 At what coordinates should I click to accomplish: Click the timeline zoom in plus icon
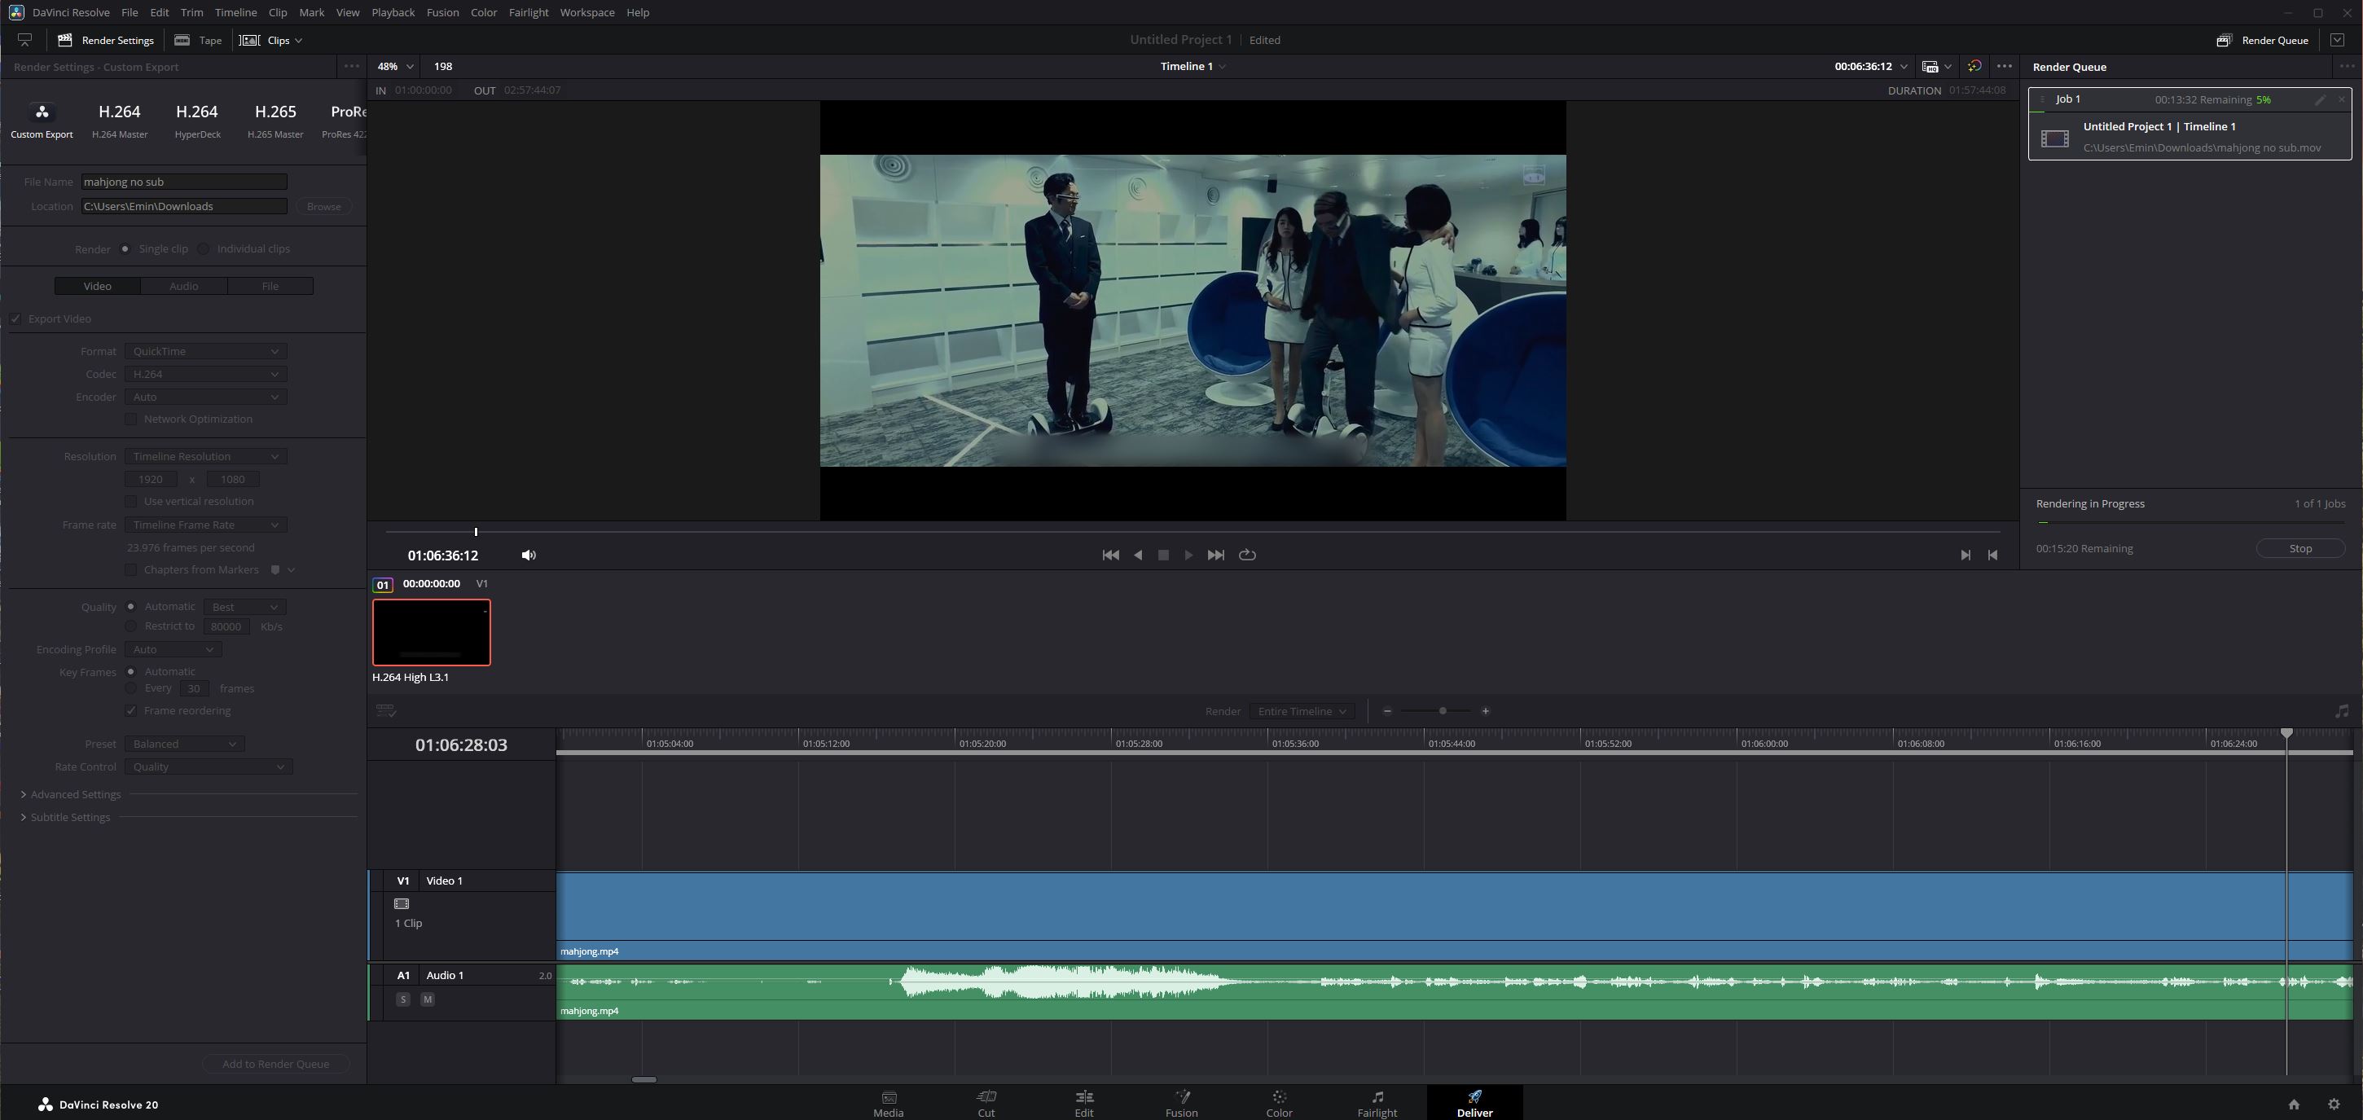point(1485,711)
